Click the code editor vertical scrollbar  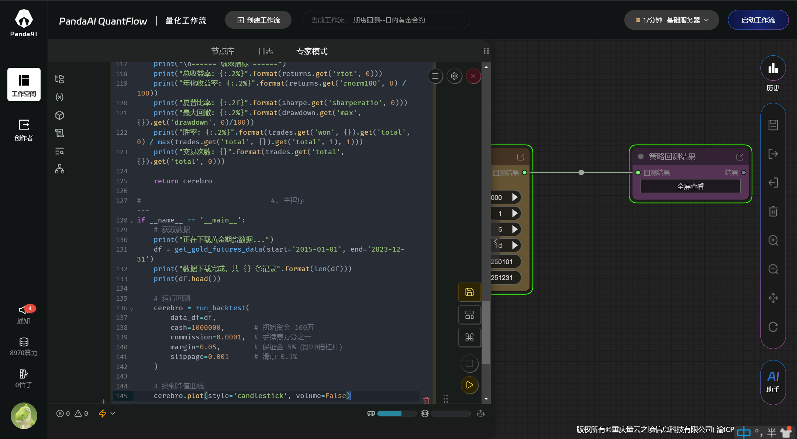(x=486, y=332)
